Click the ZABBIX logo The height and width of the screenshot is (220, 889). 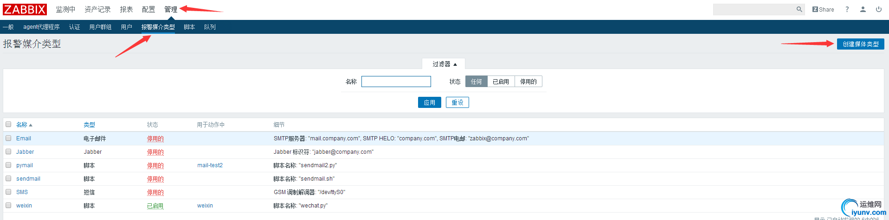pos(25,9)
